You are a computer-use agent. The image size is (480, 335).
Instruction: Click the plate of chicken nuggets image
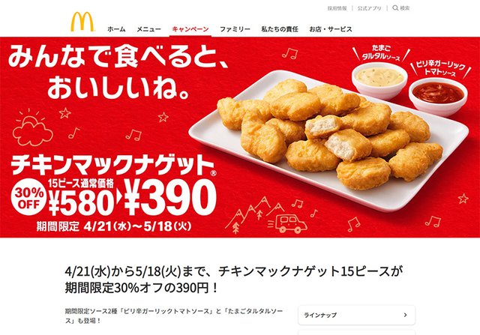click(328, 139)
